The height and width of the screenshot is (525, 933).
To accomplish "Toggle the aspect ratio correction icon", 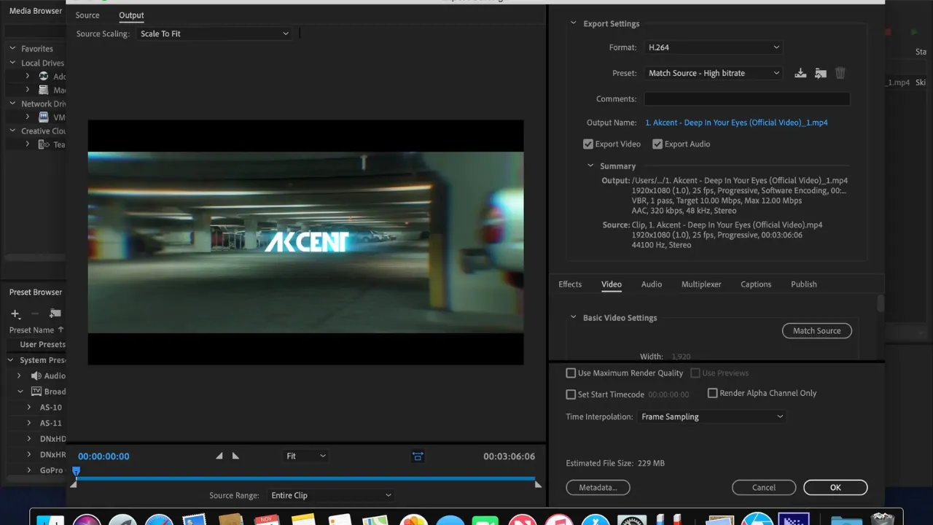I will pyautogui.click(x=418, y=456).
